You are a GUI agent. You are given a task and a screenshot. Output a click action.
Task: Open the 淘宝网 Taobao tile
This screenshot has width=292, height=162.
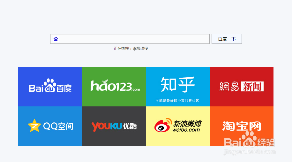pyautogui.click(x=242, y=126)
